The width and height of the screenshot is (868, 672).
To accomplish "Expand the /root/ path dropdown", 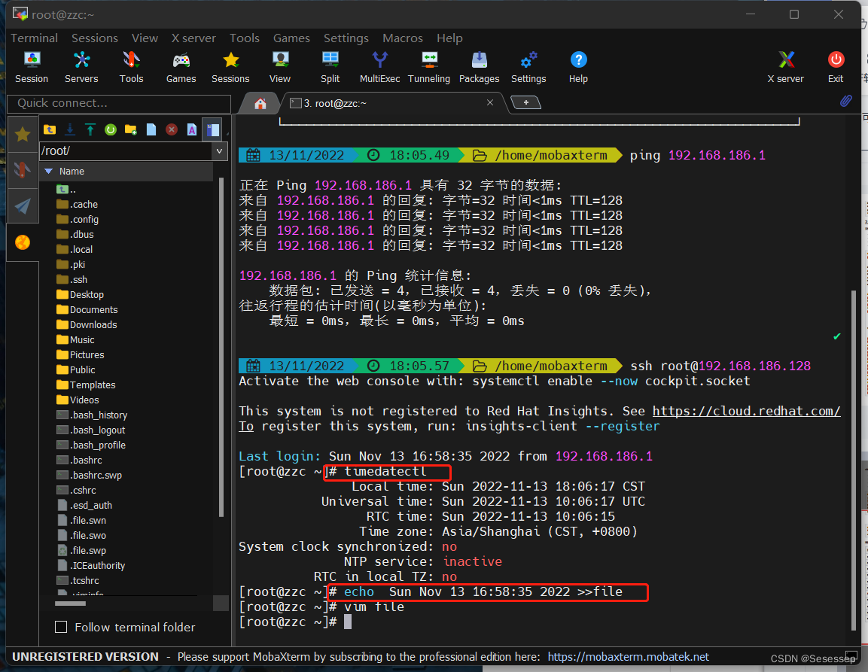I will pos(219,151).
